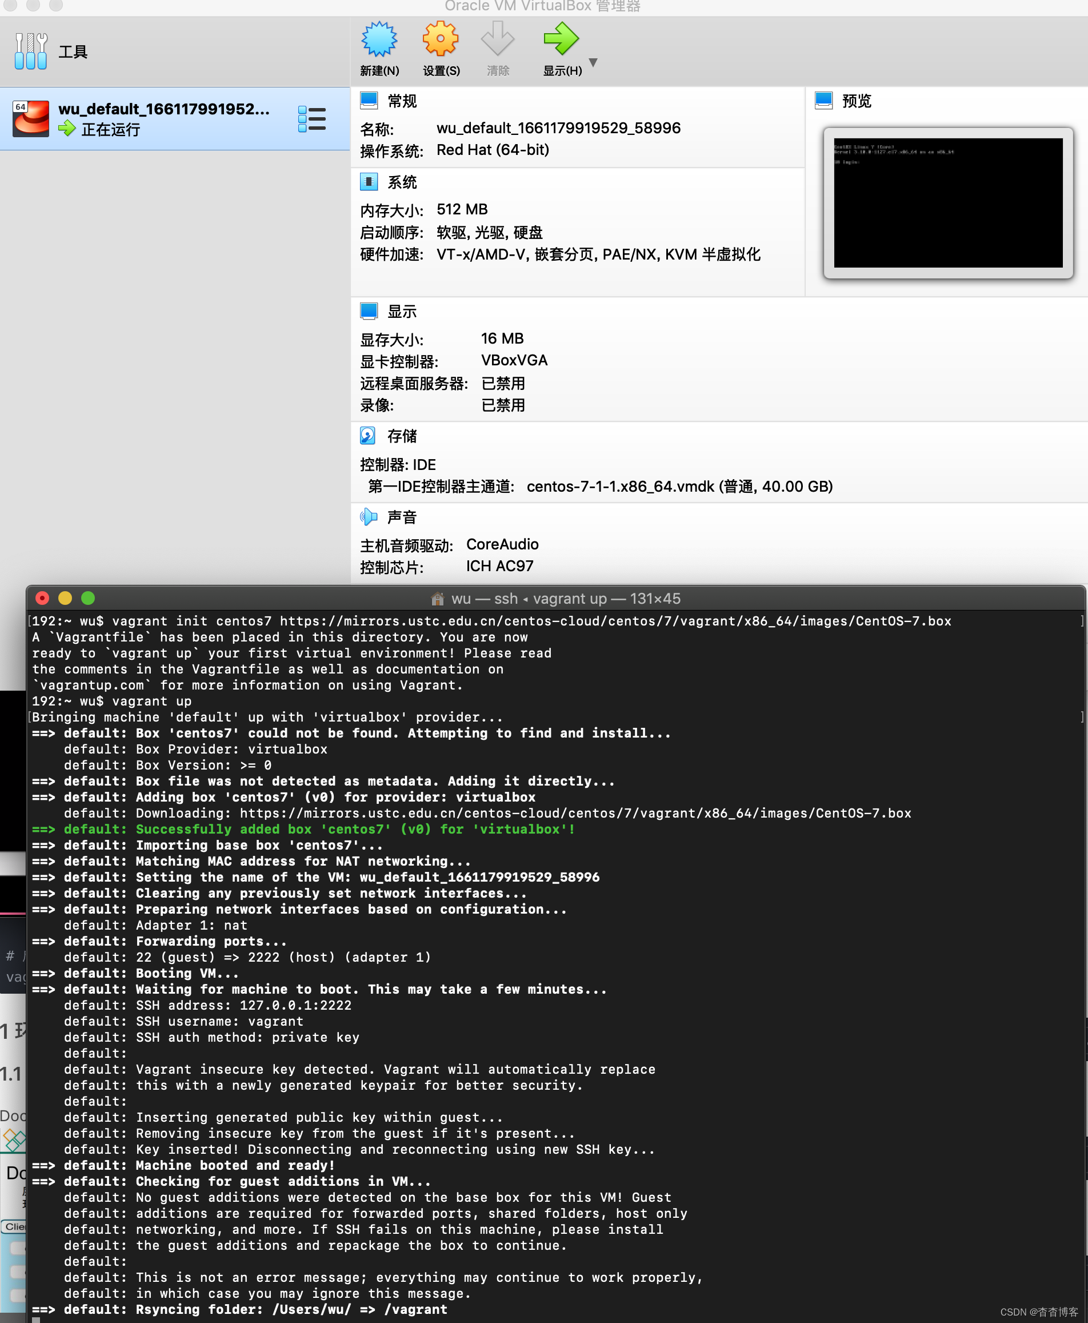The width and height of the screenshot is (1088, 1323).
Task: Open the 常规 general section header
Action: 402,101
